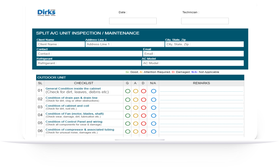Tick N/A for Control Panel and wiring
The width and height of the screenshot is (279, 167).
(153, 124)
